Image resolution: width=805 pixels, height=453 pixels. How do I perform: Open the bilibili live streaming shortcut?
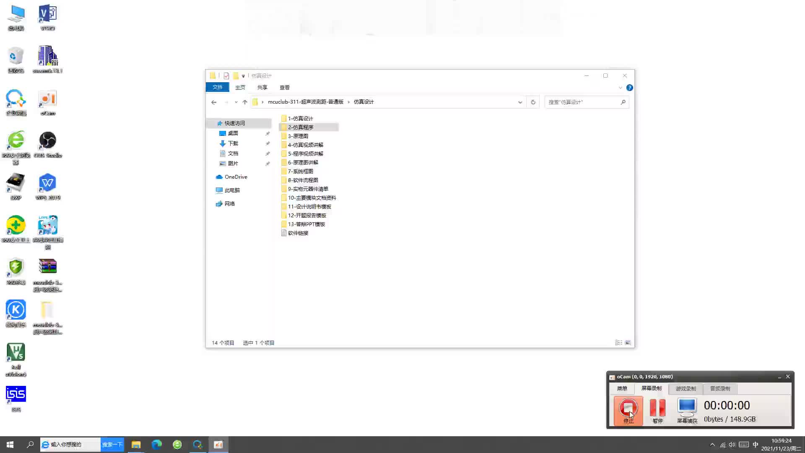[47, 232]
